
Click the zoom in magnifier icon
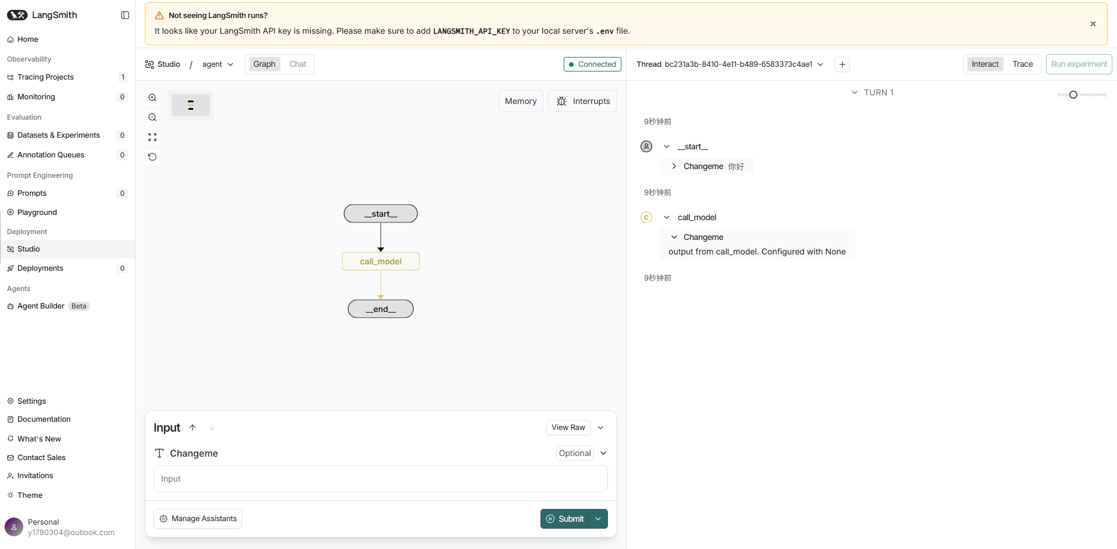click(x=152, y=98)
